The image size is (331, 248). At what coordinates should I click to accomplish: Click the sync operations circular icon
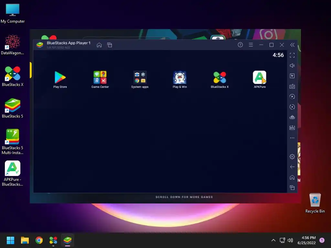click(292, 107)
